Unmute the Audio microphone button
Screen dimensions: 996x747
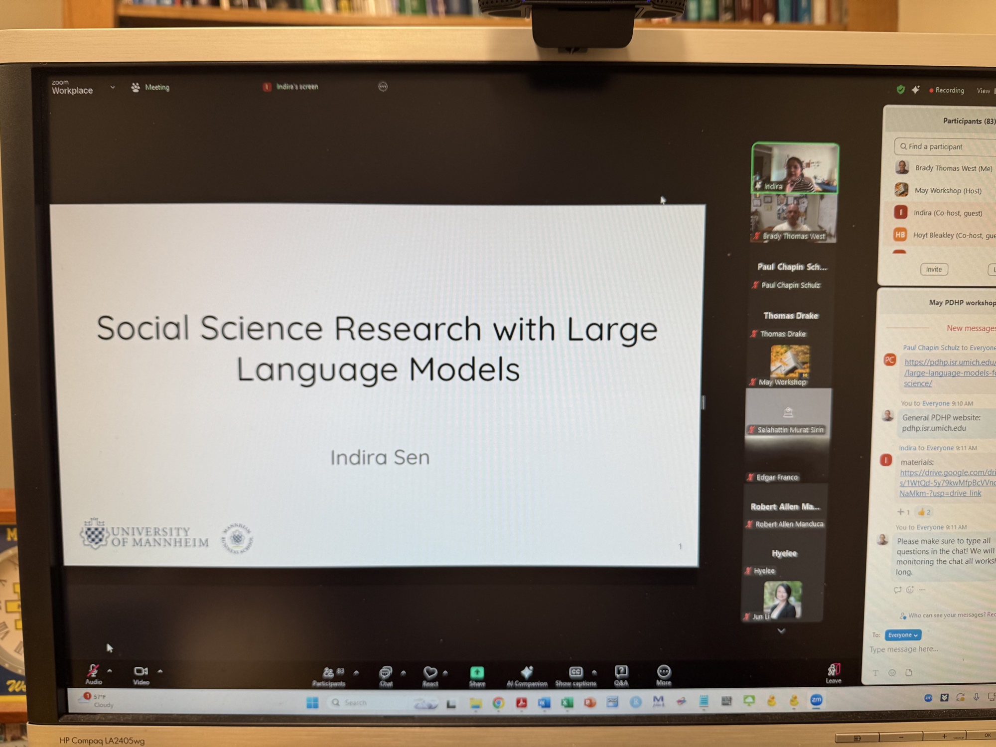pyautogui.click(x=93, y=672)
